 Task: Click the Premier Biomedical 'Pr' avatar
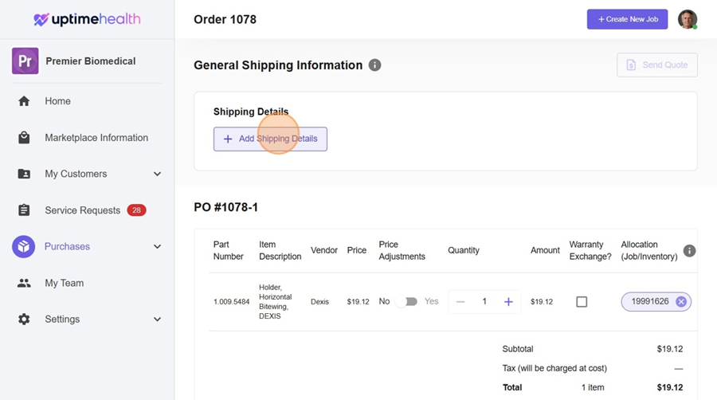tap(25, 61)
